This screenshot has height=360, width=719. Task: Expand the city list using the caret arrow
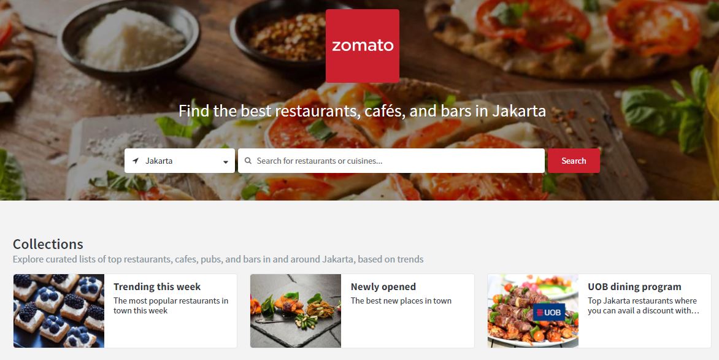click(x=226, y=162)
